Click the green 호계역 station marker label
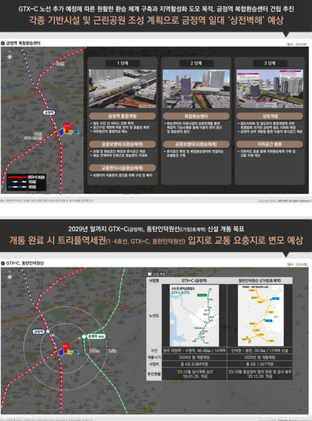Viewport: 312px width, 421px height. coord(96,337)
